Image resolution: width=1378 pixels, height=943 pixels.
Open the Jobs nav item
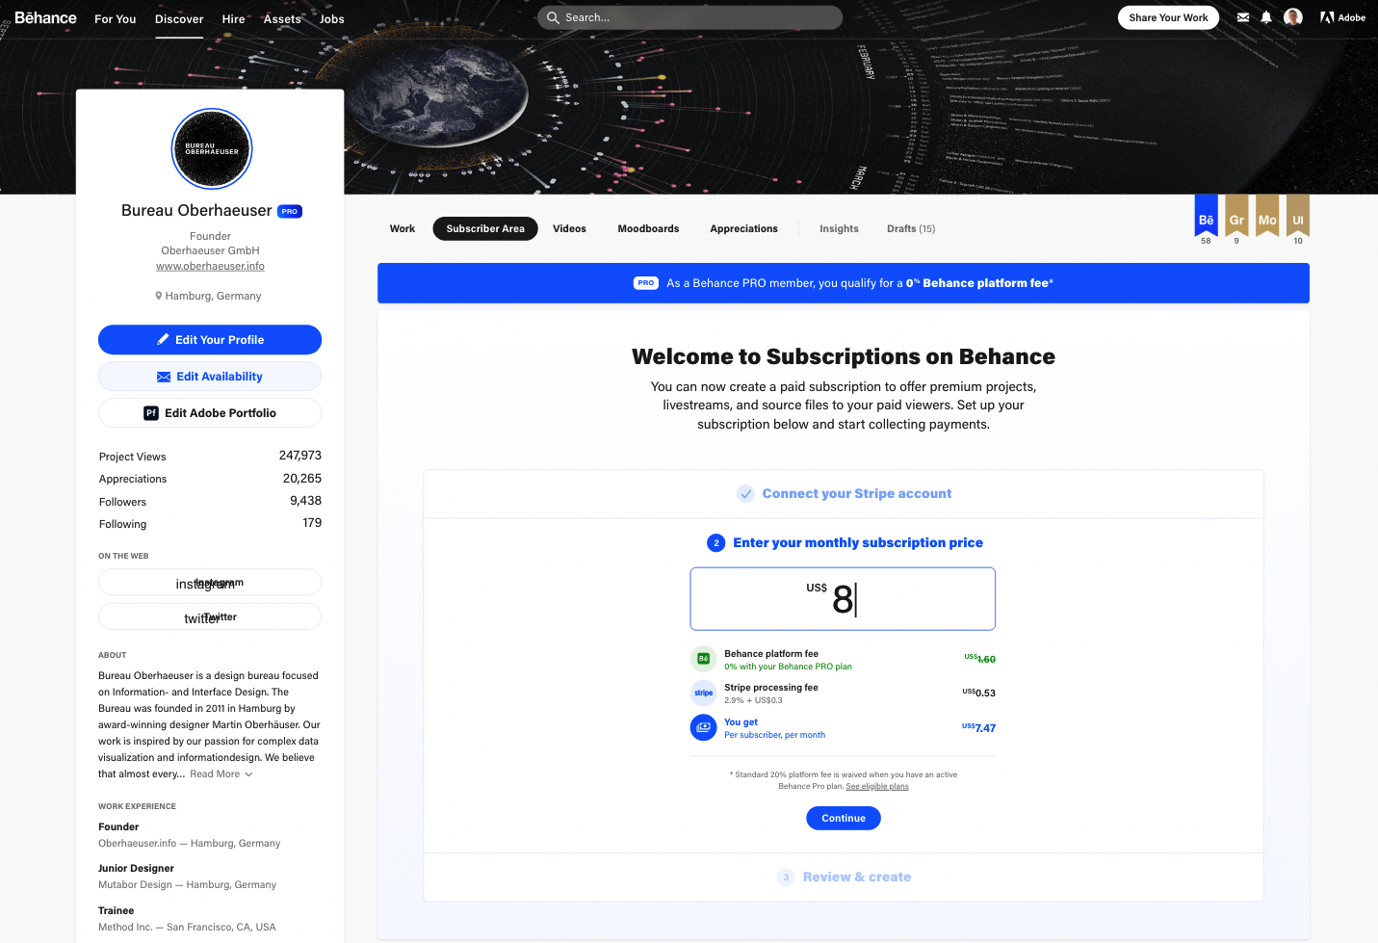[332, 18]
